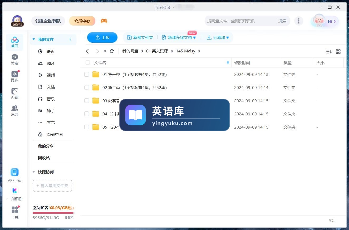Click 创建企业/团队 button
349x230 pixels.
coord(48,21)
